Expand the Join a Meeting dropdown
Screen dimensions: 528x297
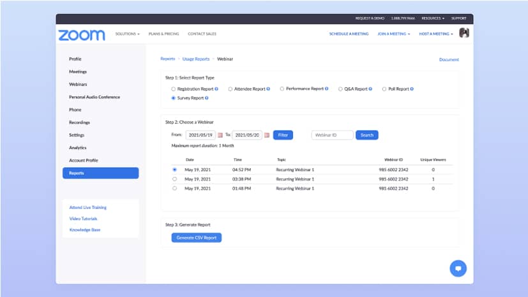[393, 34]
